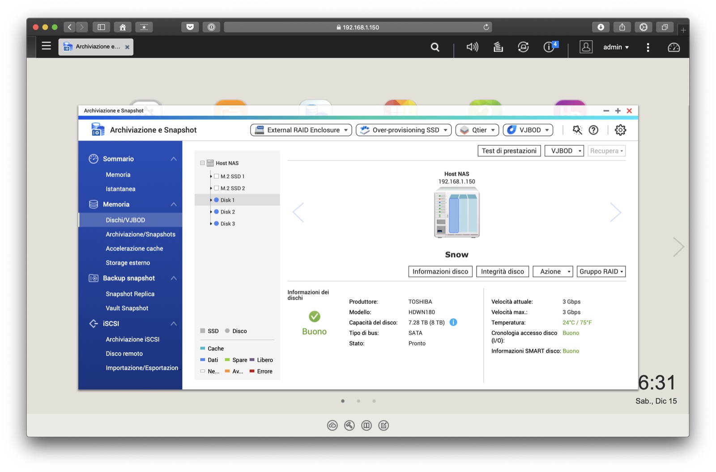Image resolution: width=716 pixels, height=472 pixels.
Task: Open event notifications info icon
Action: click(x=550, y=46)
